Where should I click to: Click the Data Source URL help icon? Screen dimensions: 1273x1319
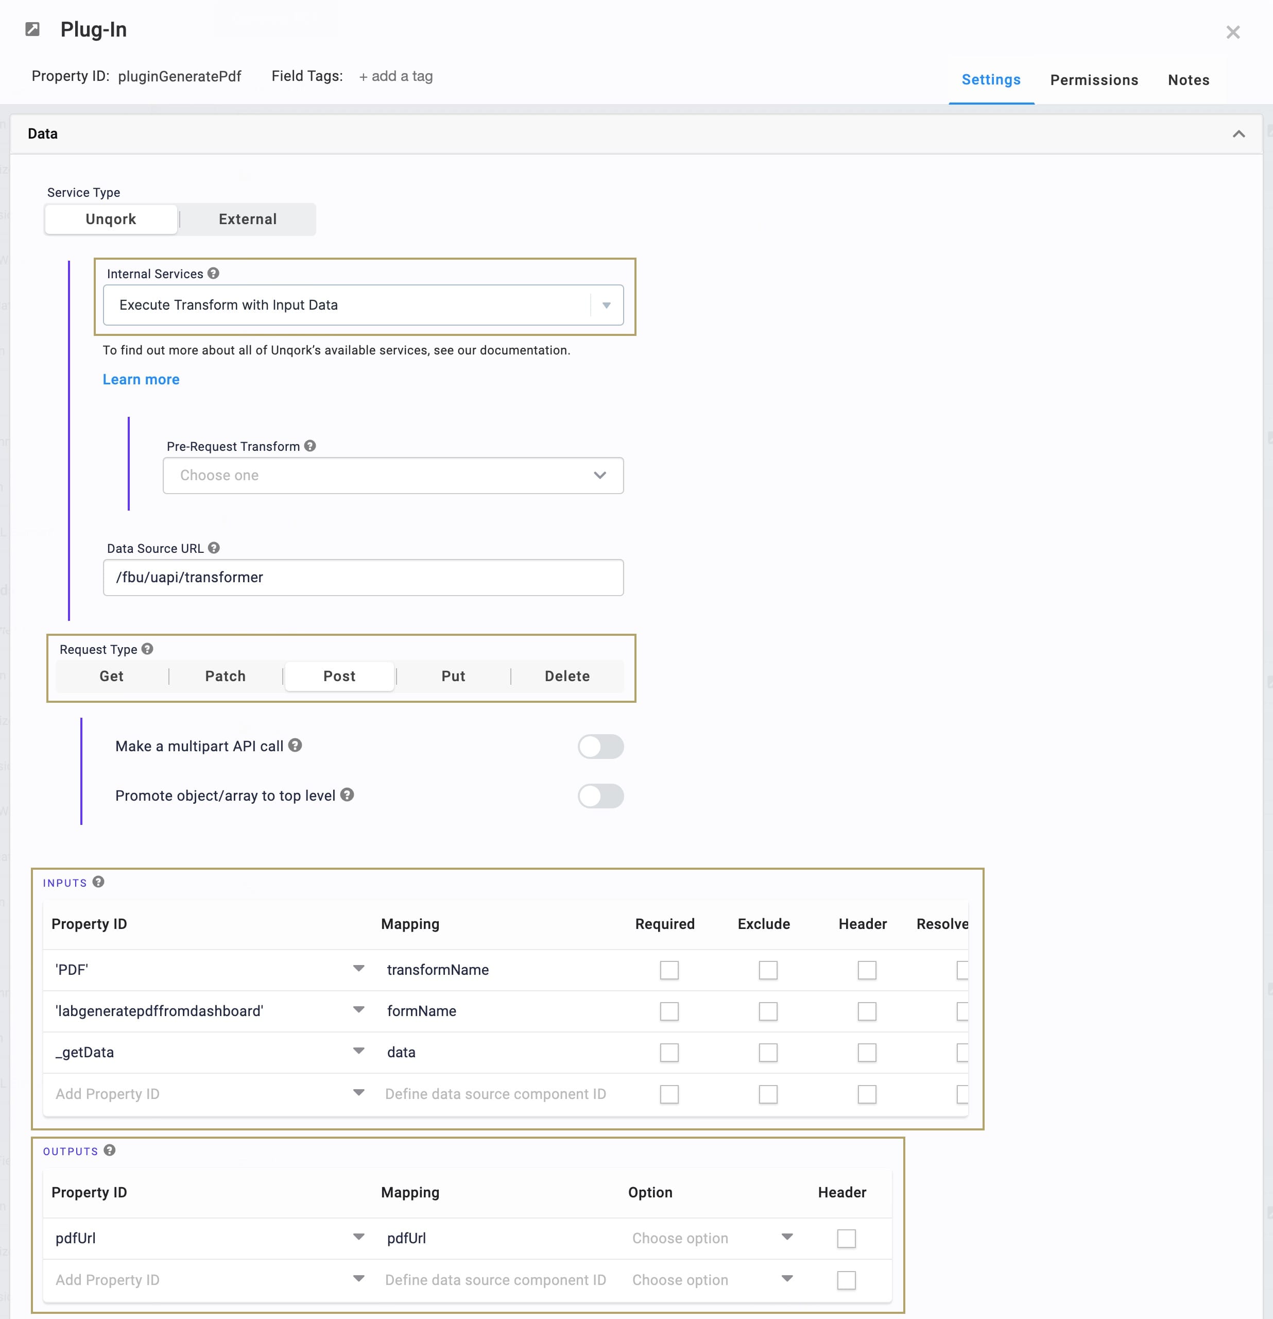coord(214,548)
